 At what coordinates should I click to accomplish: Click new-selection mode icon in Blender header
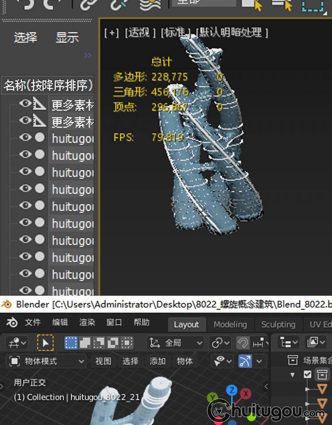pyautogui.click(x=71, y=343)
